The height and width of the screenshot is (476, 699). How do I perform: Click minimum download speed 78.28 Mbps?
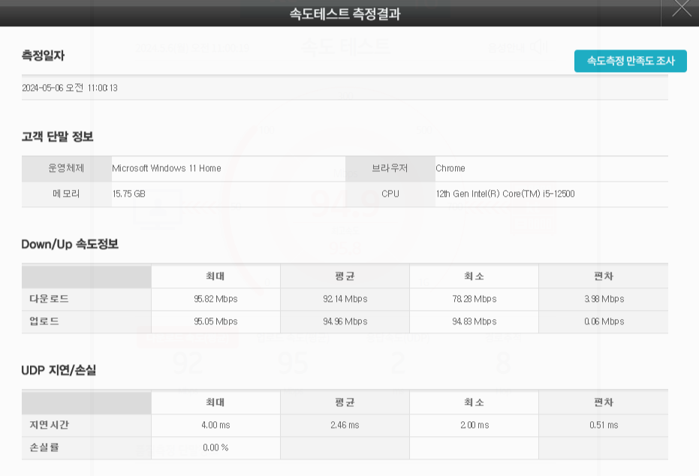click(474, 299)
